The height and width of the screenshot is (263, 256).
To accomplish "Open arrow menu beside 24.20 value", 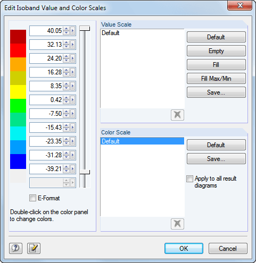I will [x=72, y=58].
